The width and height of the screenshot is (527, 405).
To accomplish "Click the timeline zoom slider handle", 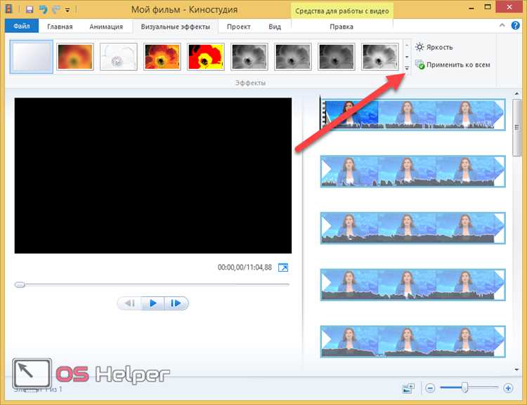I will (x=465, y=387).
